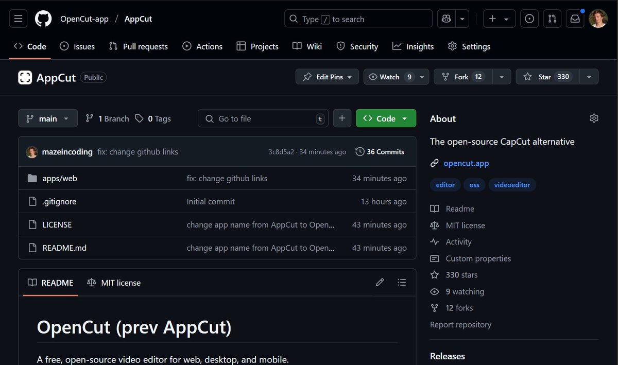Screen dimensions: 618x365
Task: View the 0 Tags link
Action: pyautogui.click(x=152, y=118)
